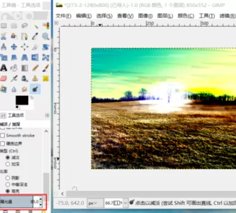Switch to the 工具选项 tool options tab
The width and height of the screenshot is (236, 213).
click(12, 116)
